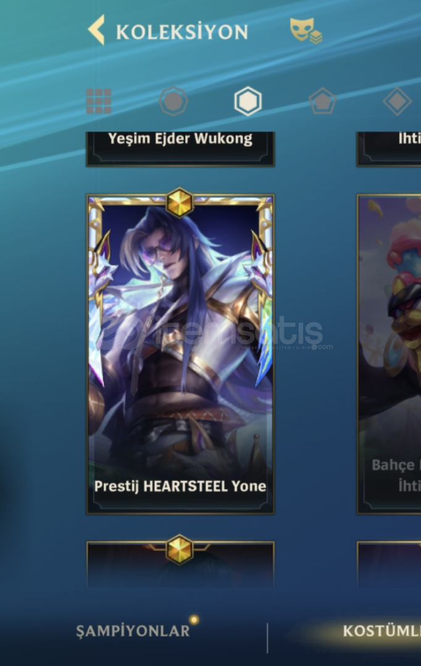Select the grid all-rarities filter icon
Screen dimensions: 421x666
coord(99,101)
